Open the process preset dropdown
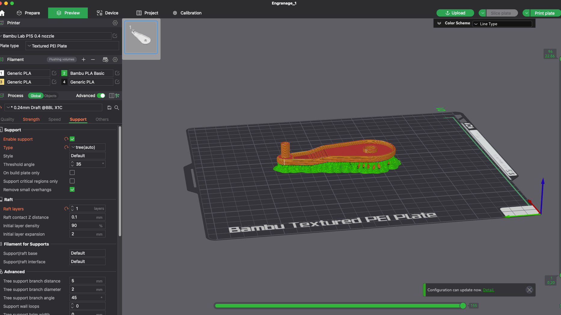The width and height of the screenshot is (561, 315). [54, 108]
